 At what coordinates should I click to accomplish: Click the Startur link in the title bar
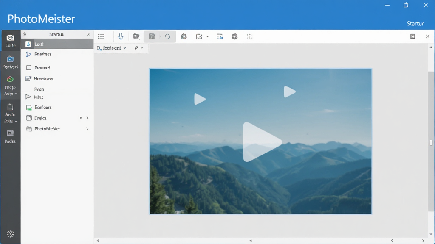[415, 24]
